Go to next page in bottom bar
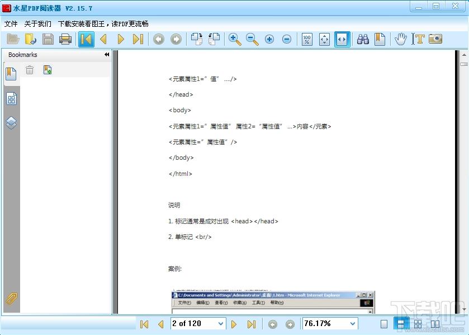469x335 pixels. (234, 324)
